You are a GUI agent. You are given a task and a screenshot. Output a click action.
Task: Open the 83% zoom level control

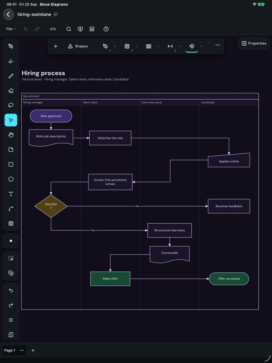[53, 29]
